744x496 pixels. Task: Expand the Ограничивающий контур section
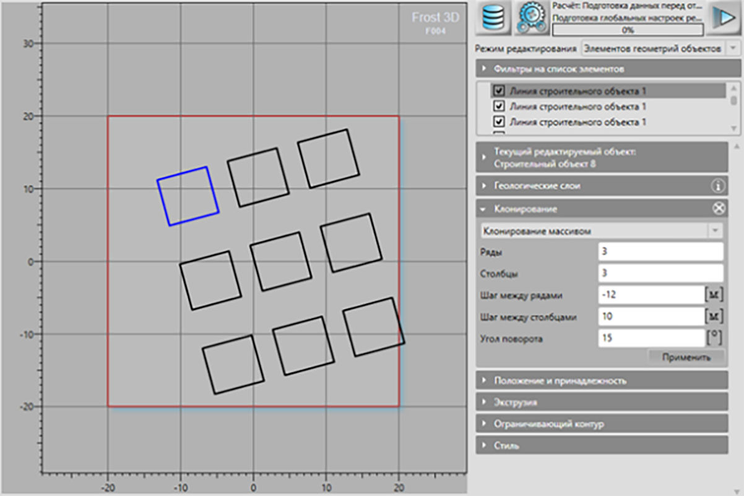602,424
